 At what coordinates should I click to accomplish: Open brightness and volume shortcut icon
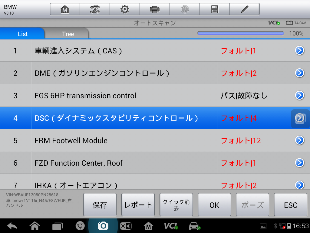pos(126,226)
